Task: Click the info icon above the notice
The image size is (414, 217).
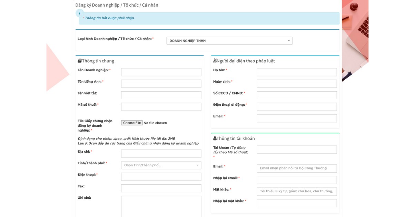Action: [x=80, y=13]
